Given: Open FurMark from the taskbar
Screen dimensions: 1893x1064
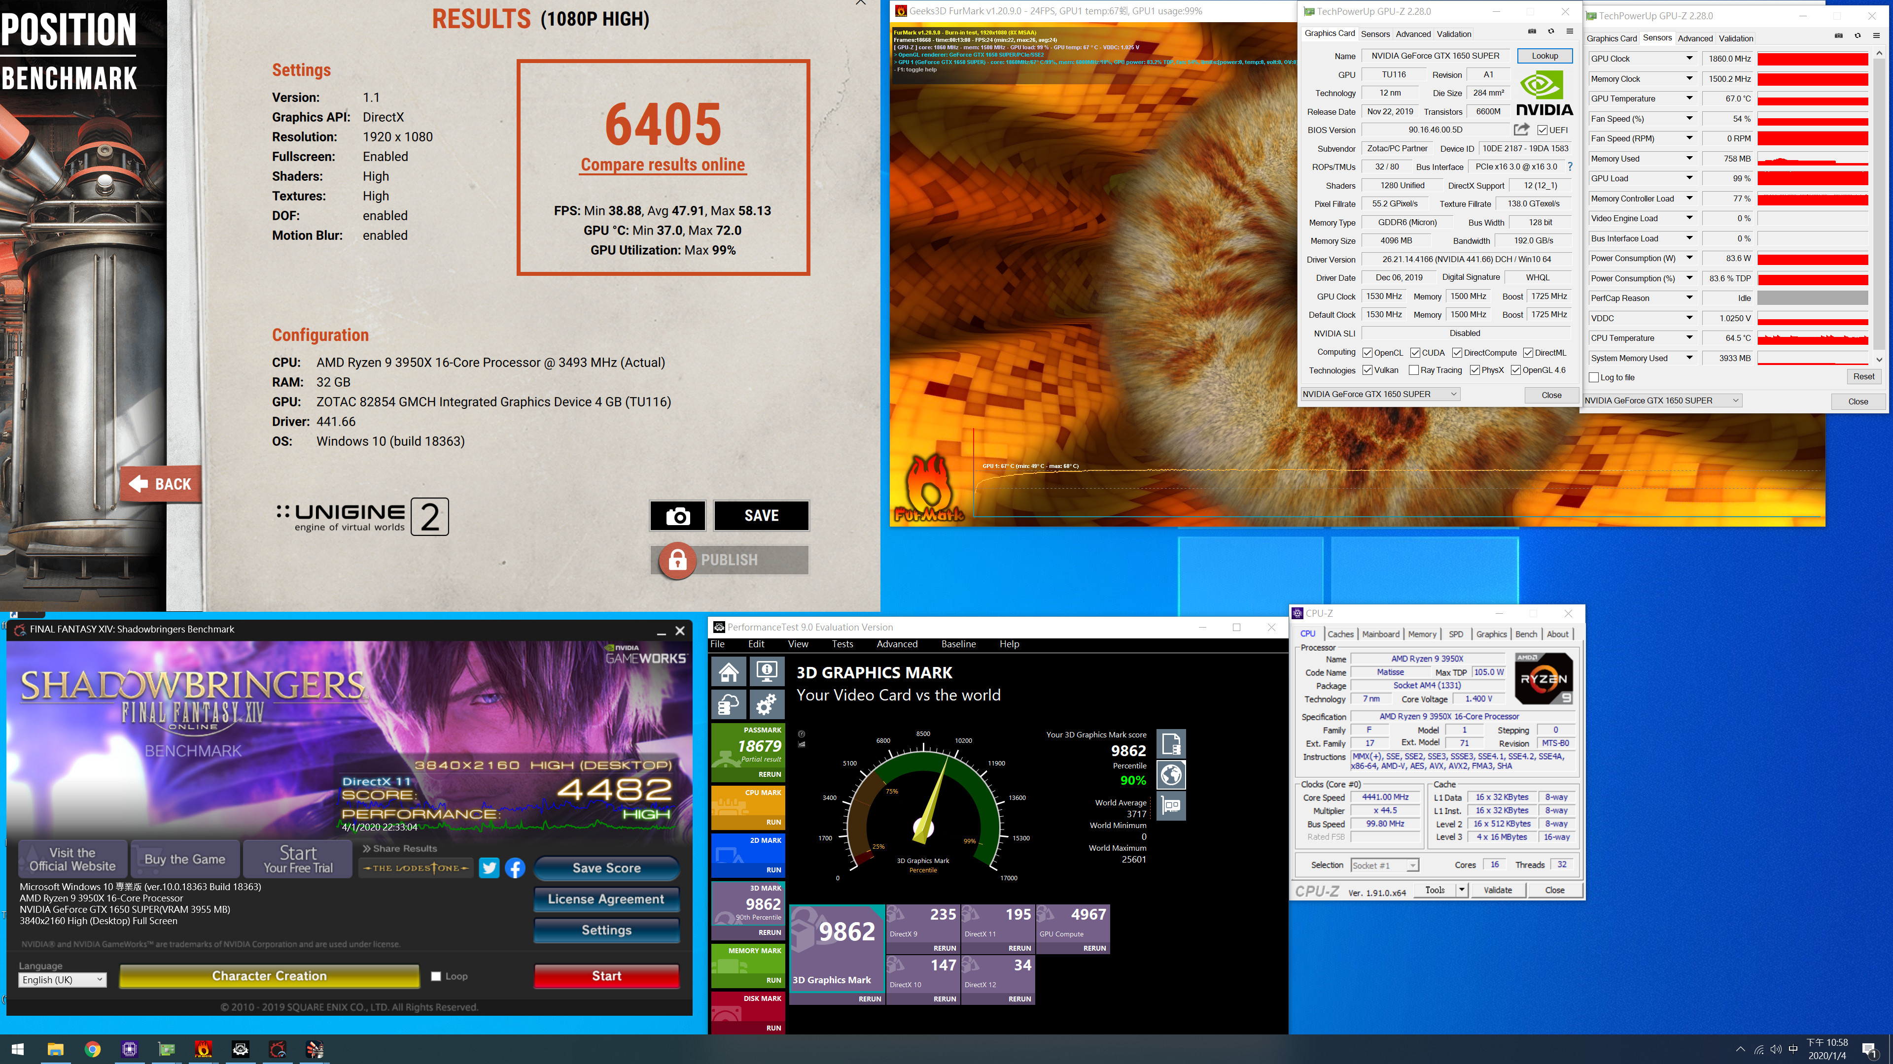Looking at the screenshot, I should (204, 1049).
